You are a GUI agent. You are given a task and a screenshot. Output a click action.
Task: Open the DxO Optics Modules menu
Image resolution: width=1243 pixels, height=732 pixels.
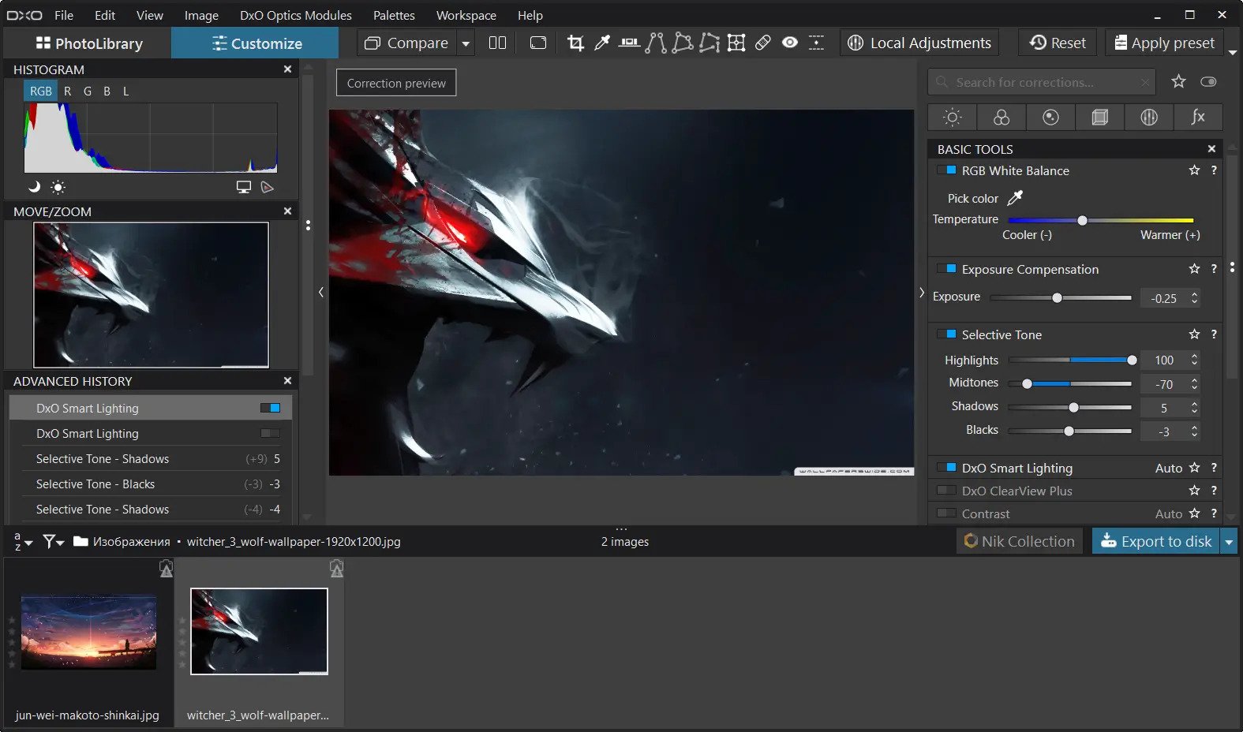pyautogui.click(x=296, y=15)
